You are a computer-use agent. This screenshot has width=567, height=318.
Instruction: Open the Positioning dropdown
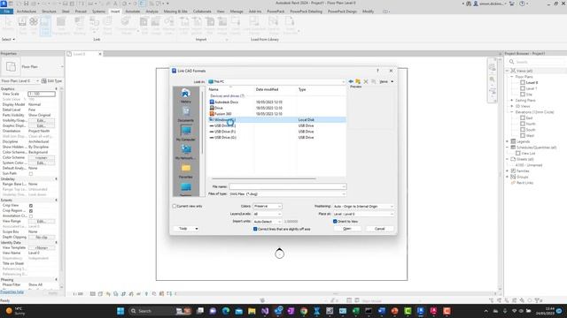(363, 206)
